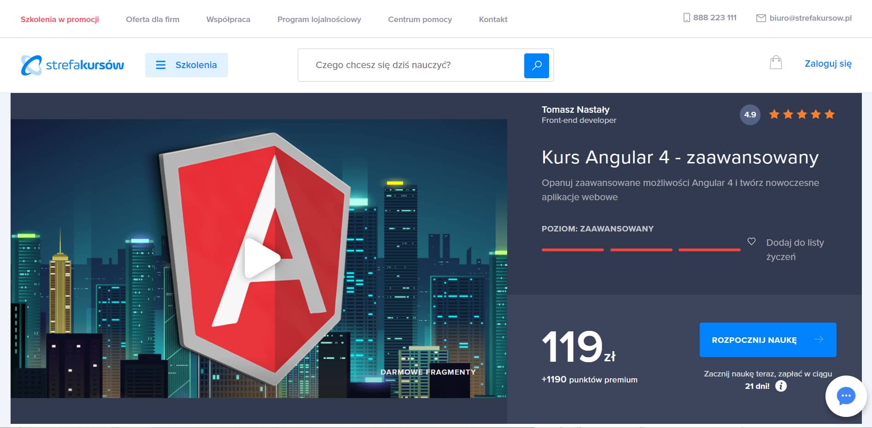The image size is (872, 428).
Task: Click the Front-end developer subtitle
Action: (x=579, y=120)
